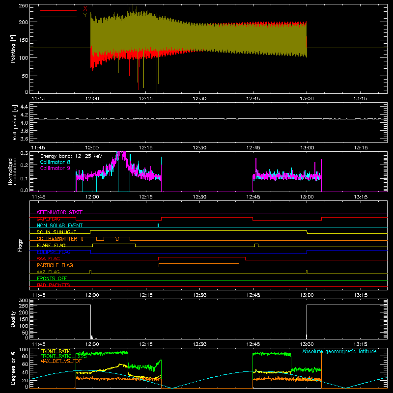This screenshot has width=393, height=393.
Task: Click the 'Degrees or %' axis title
Action: coord(13,368)
